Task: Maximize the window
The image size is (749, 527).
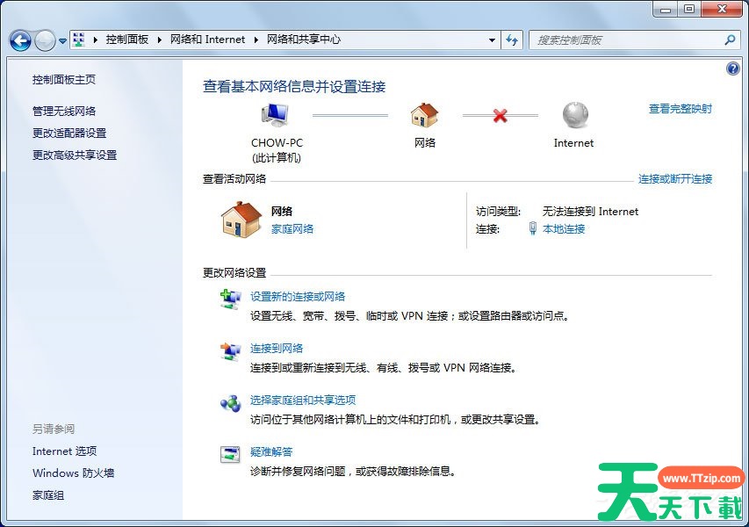Action: tap(689, 9)
